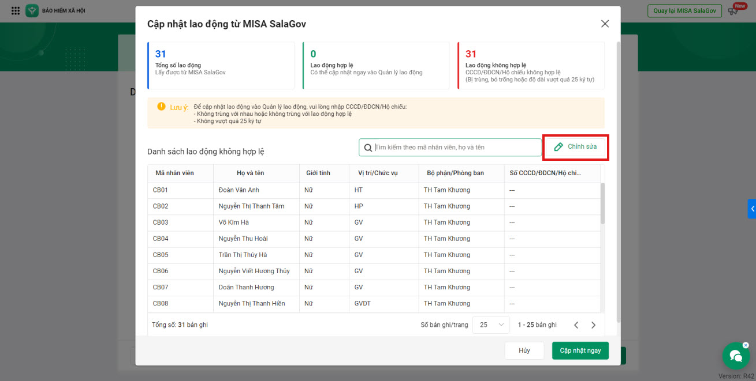This screenshot has height=381, width=756.
Task: Click the Bảo hiểm xã hội logo
Action: (32, 11)
